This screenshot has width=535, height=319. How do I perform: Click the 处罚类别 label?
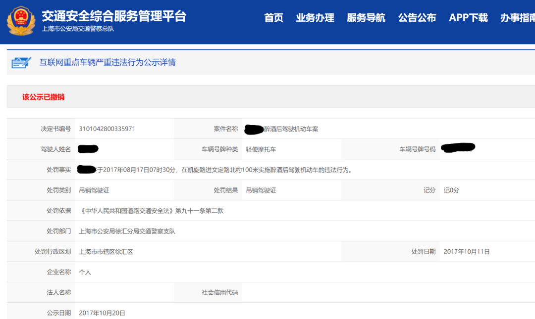tap(58, 190)
